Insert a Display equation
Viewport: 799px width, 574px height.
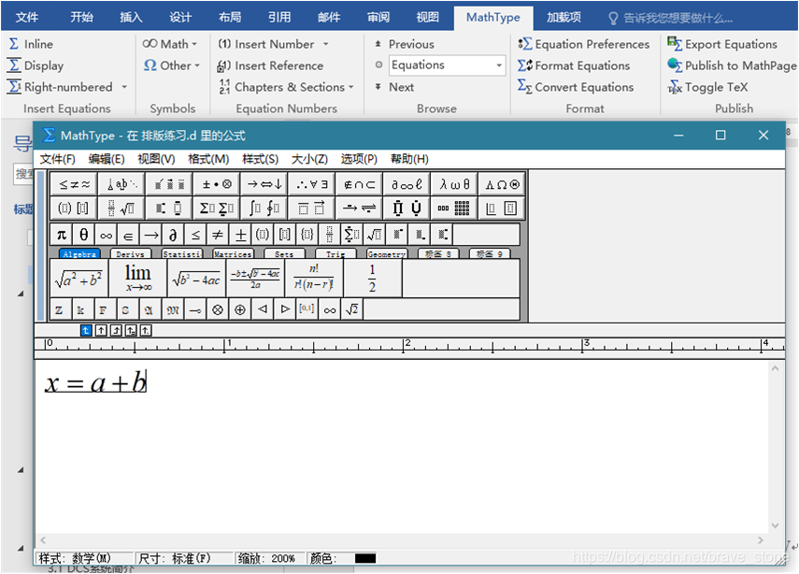coord(36,65)
